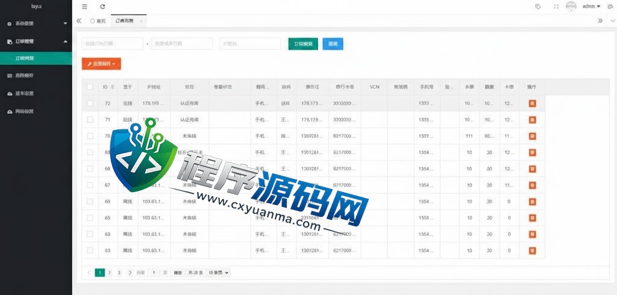Click the orange action icon in row 71
The width and height of the screenshot is (617, 295).
[x=533, y=120]
